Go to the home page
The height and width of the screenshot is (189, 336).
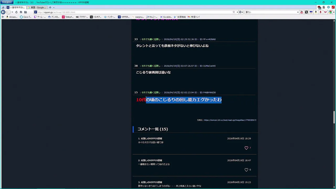click(21, 12)
